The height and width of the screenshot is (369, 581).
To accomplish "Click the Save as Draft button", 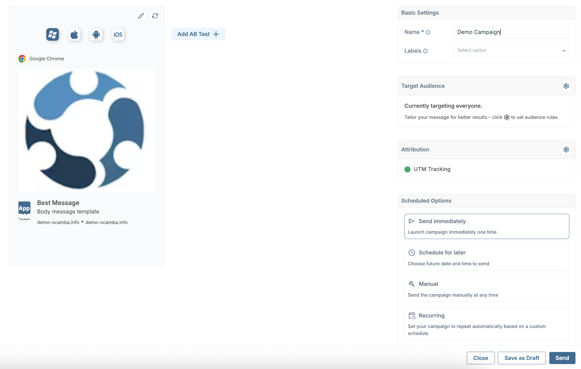I will coord(522,358).
